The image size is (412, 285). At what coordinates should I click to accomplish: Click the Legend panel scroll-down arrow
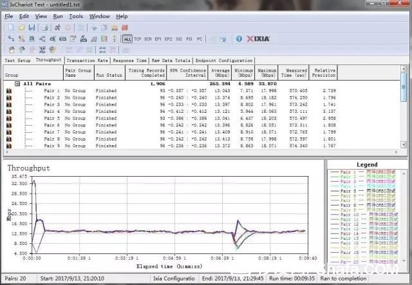coord(404,260)
